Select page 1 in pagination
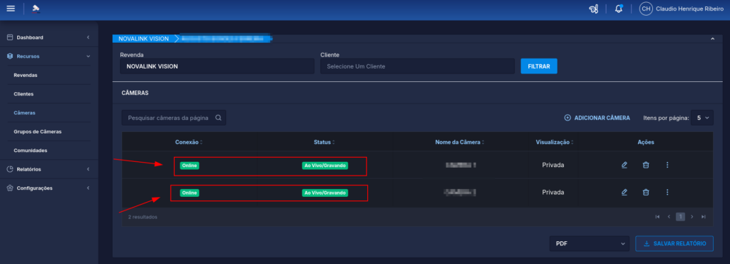The height and width of the screenshot is (264, 730). (680, 216)
